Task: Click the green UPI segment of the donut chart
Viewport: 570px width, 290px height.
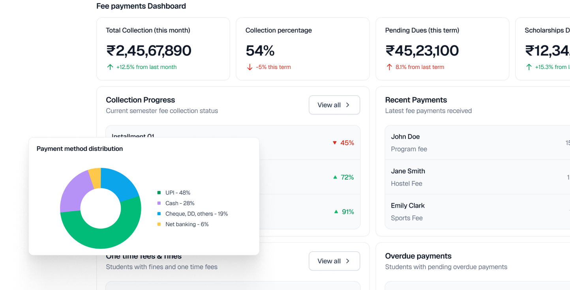Action: click(101, 236)
